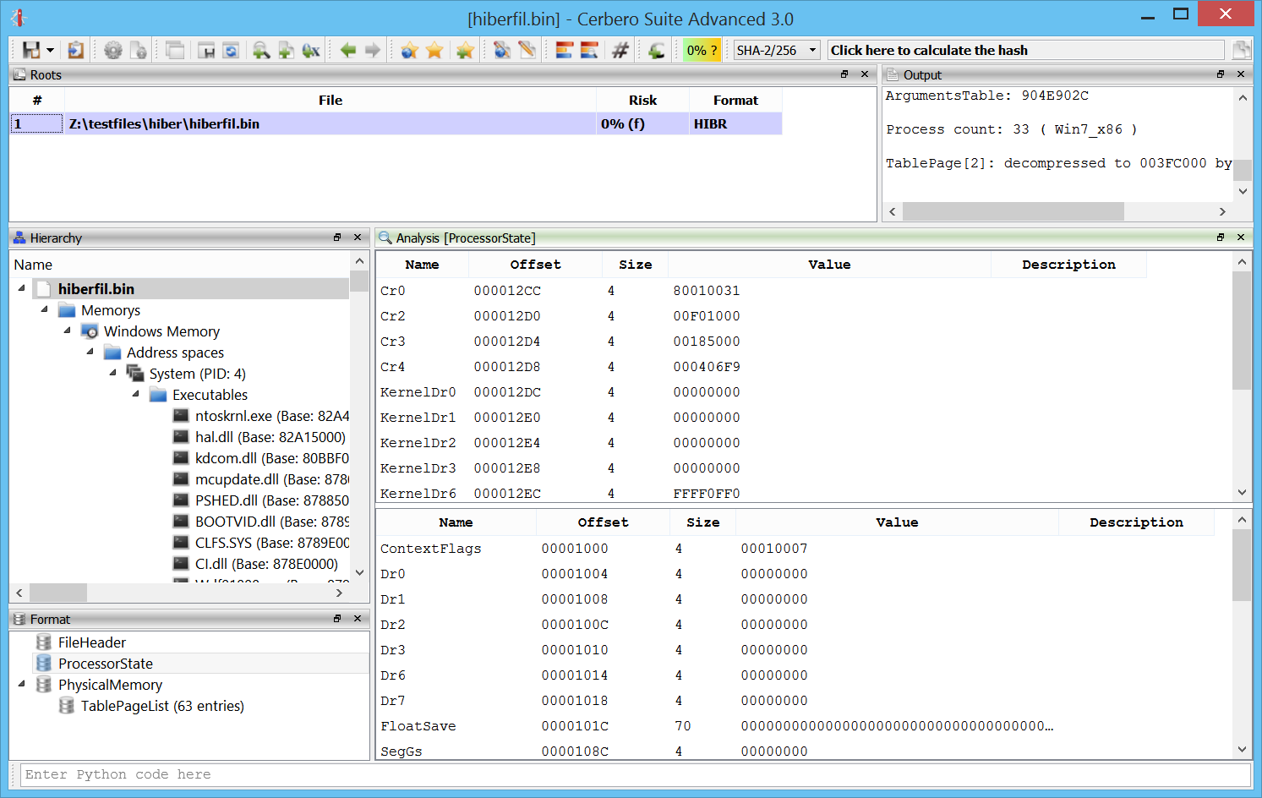Screen dimensions: 1262x798
Task: Click the stacked windows toolbar icon
Action: point(175,51)
